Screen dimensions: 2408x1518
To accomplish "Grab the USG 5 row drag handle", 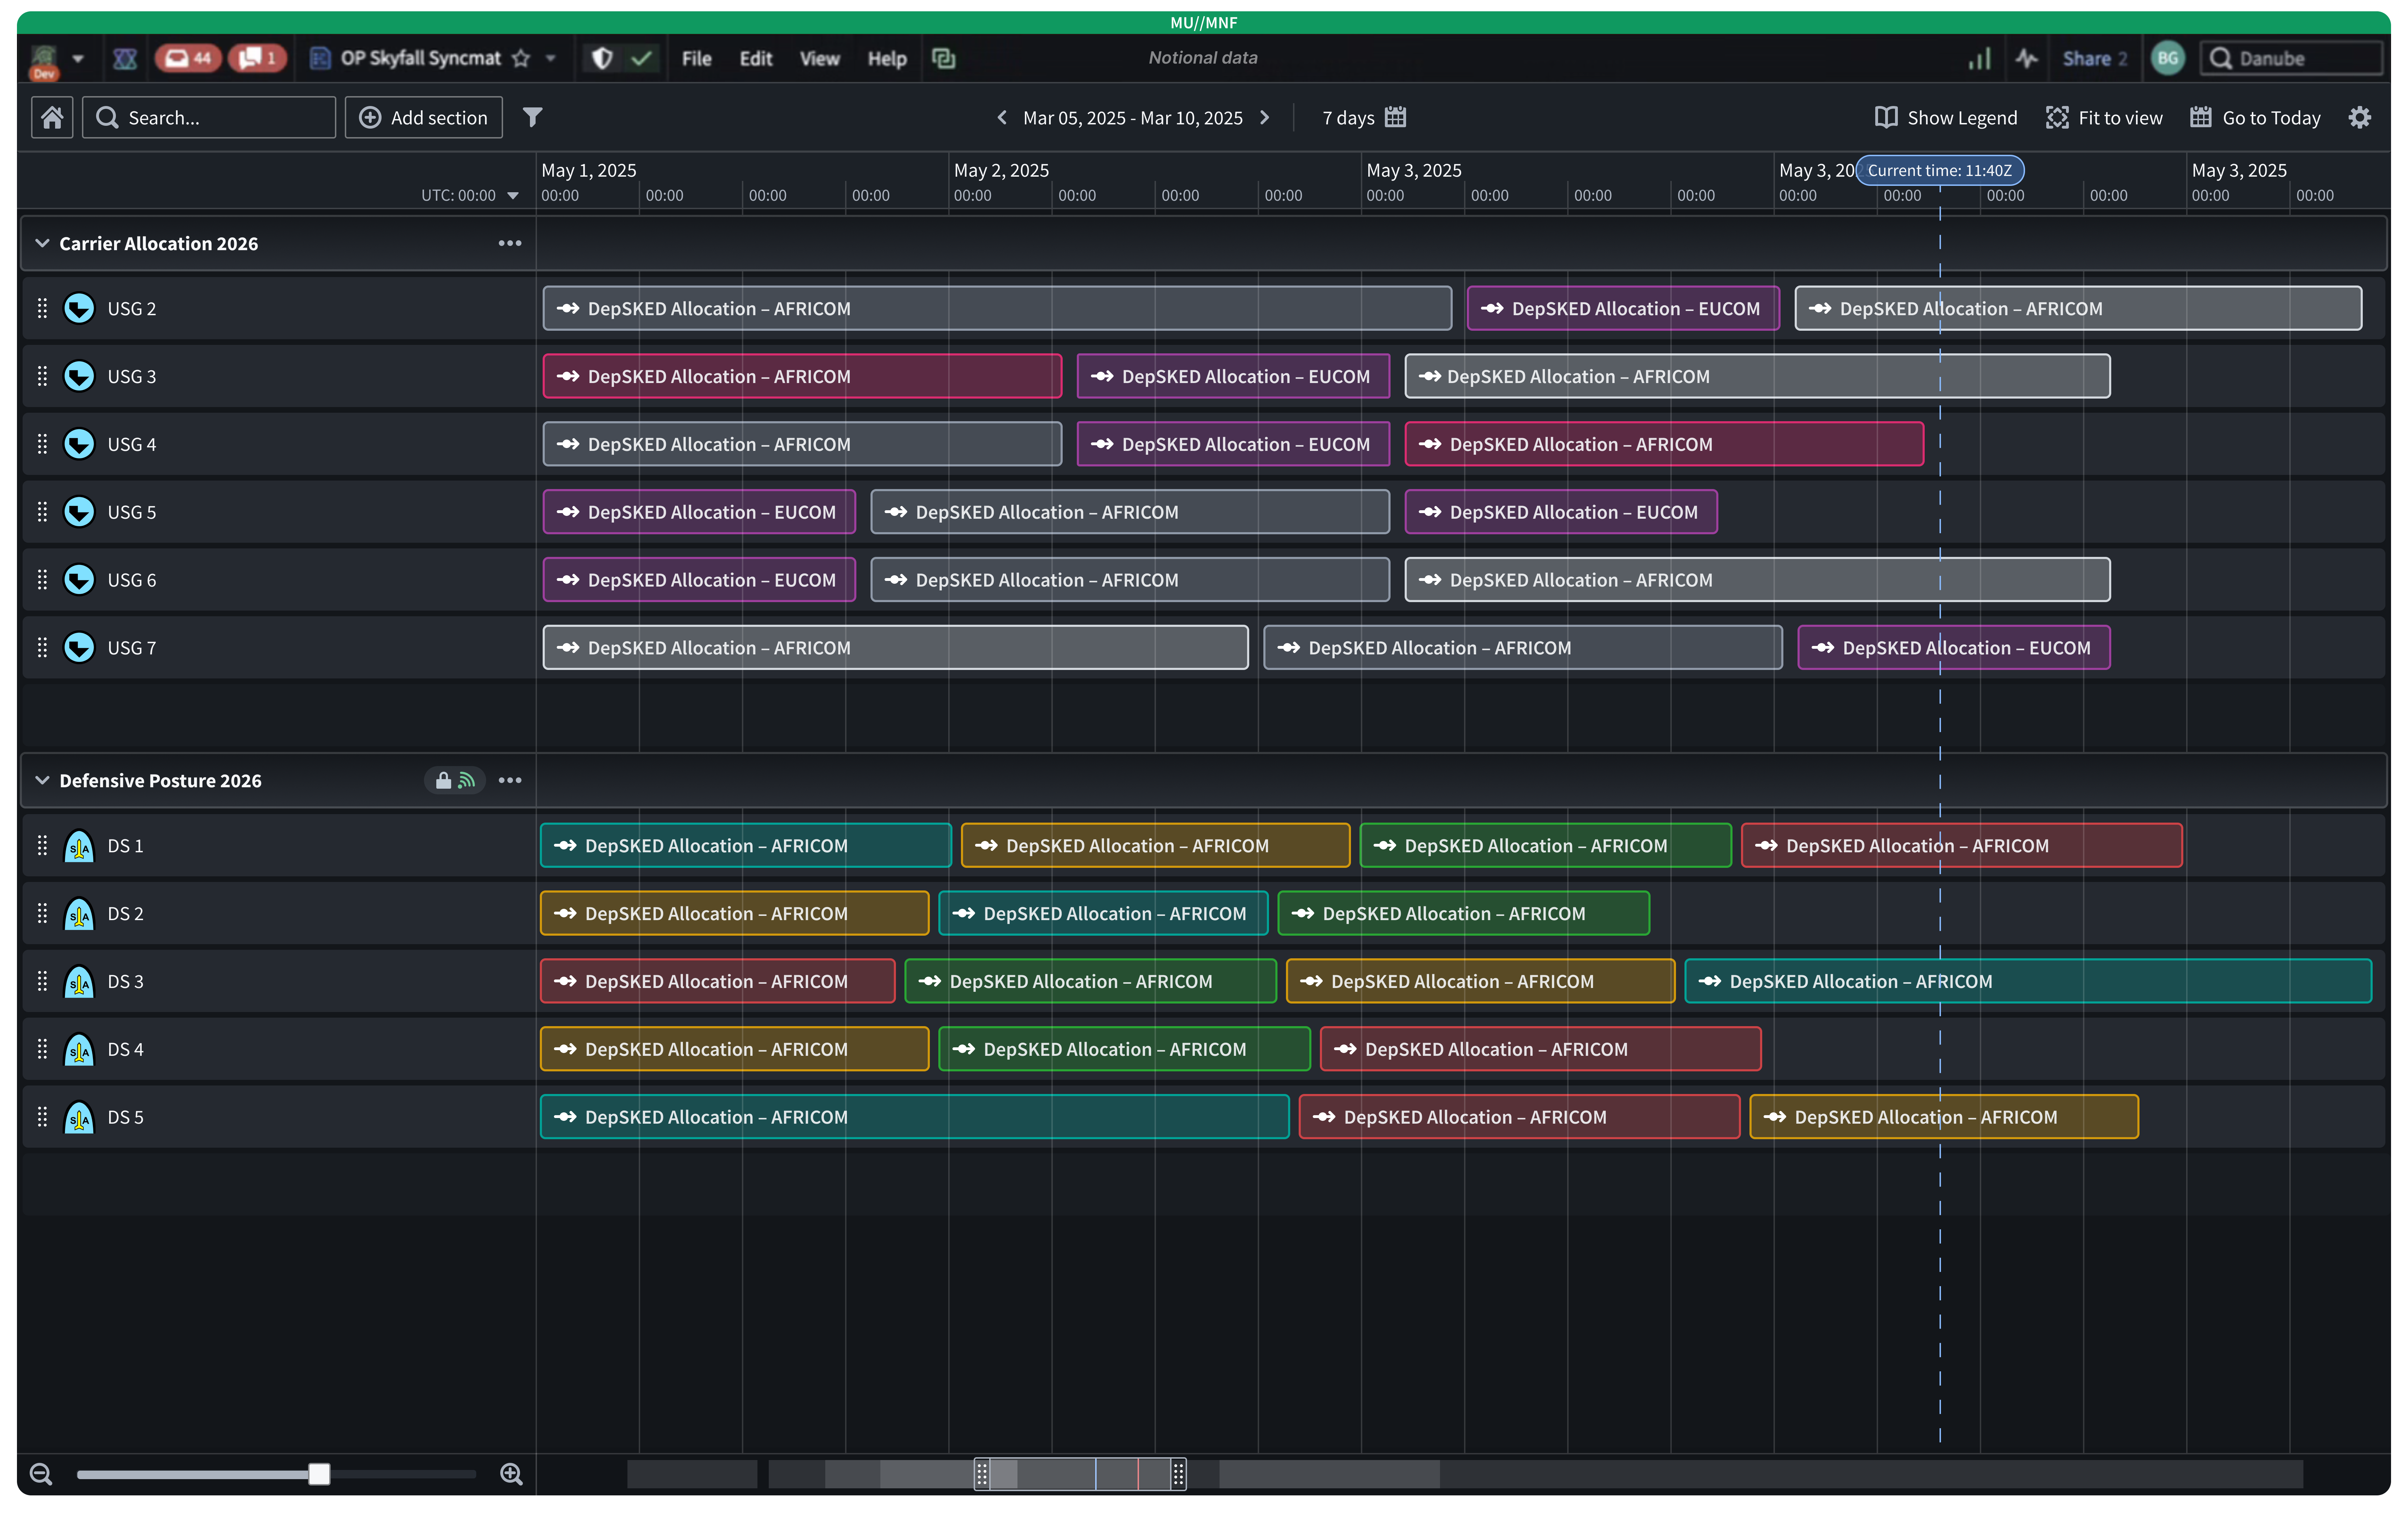I will [42, 512].
